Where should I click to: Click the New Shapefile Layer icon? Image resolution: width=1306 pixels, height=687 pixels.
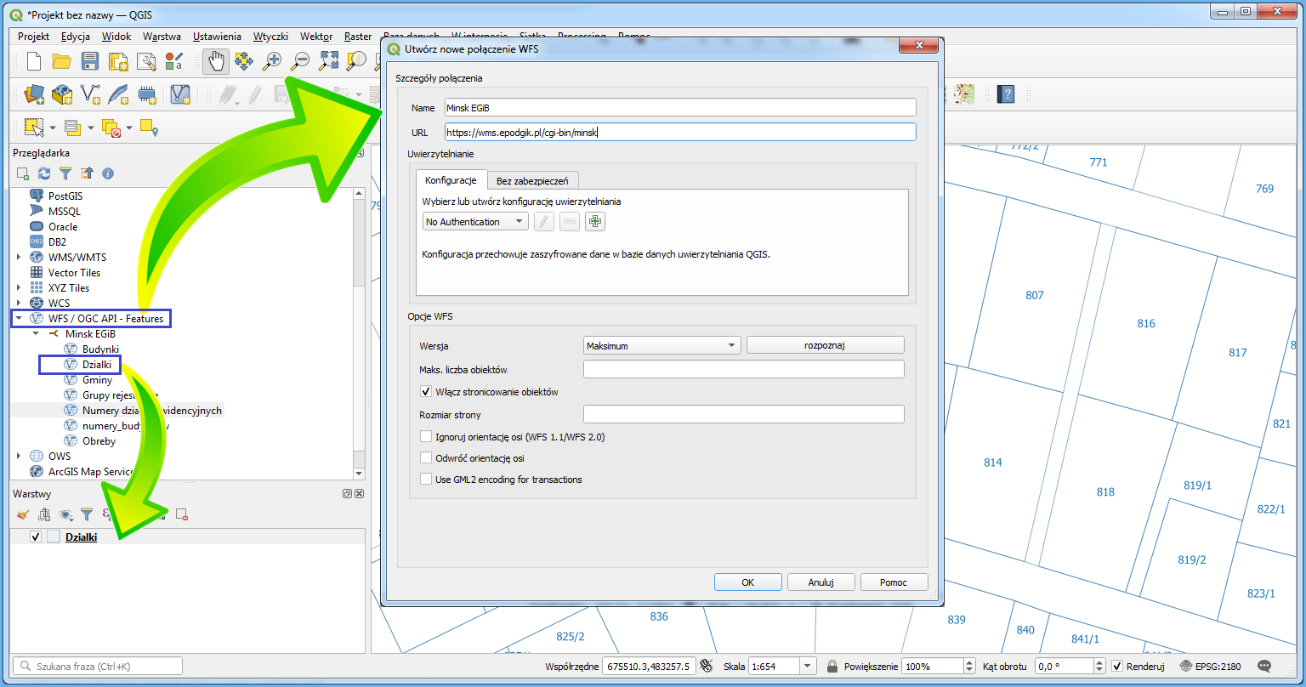click(90, 94)
